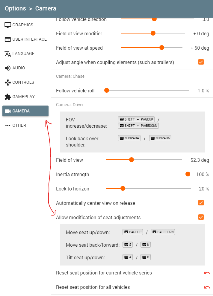The width and height of the screenshot is (213, 296).
Task: Click the Gameplay puzzle piece icon
Action: (x=8, y=97)
